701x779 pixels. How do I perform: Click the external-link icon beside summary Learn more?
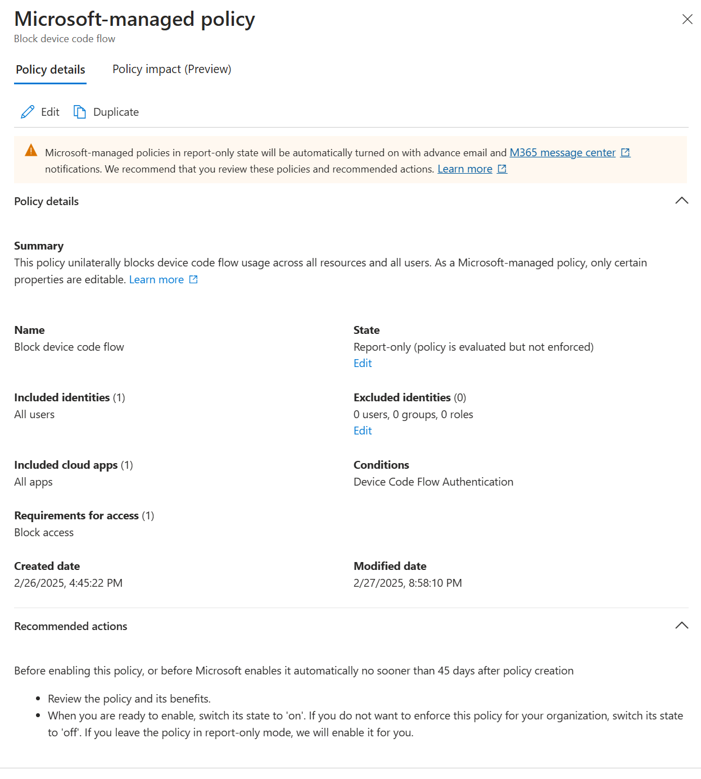point(193,279)
